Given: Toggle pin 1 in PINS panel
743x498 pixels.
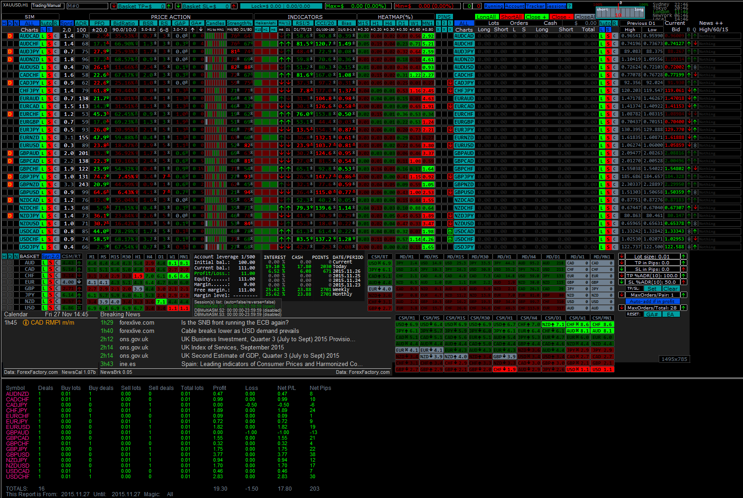Looking at the screenshot, I should (x=438, y=23).
